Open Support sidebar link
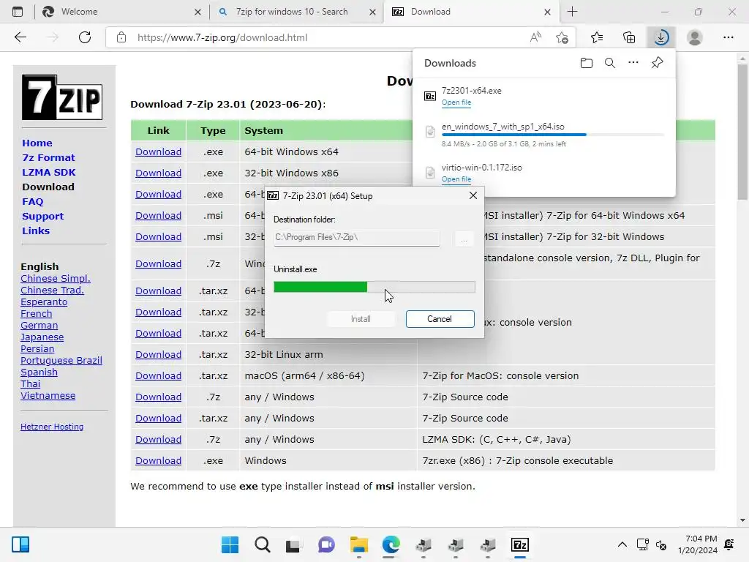The height and width of the screenshot is (562, 749). click(x=42, y=216)
